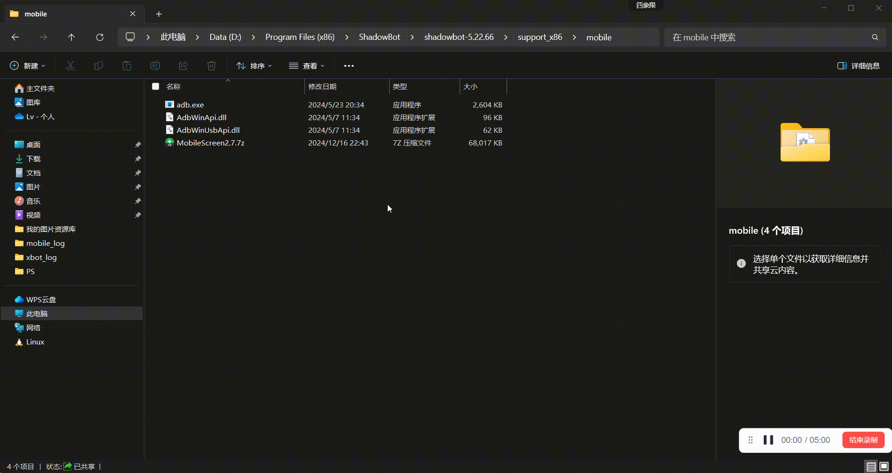Toggle the 详细信息 details pane

click(859, 66)
